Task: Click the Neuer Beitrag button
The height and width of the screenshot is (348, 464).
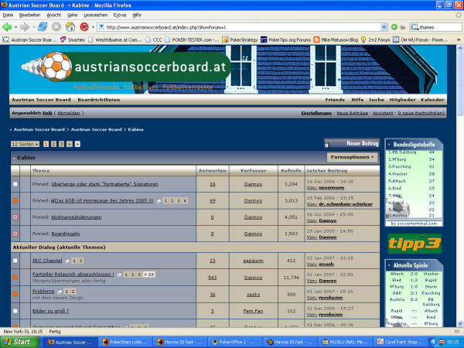Action: pos(353,143)
